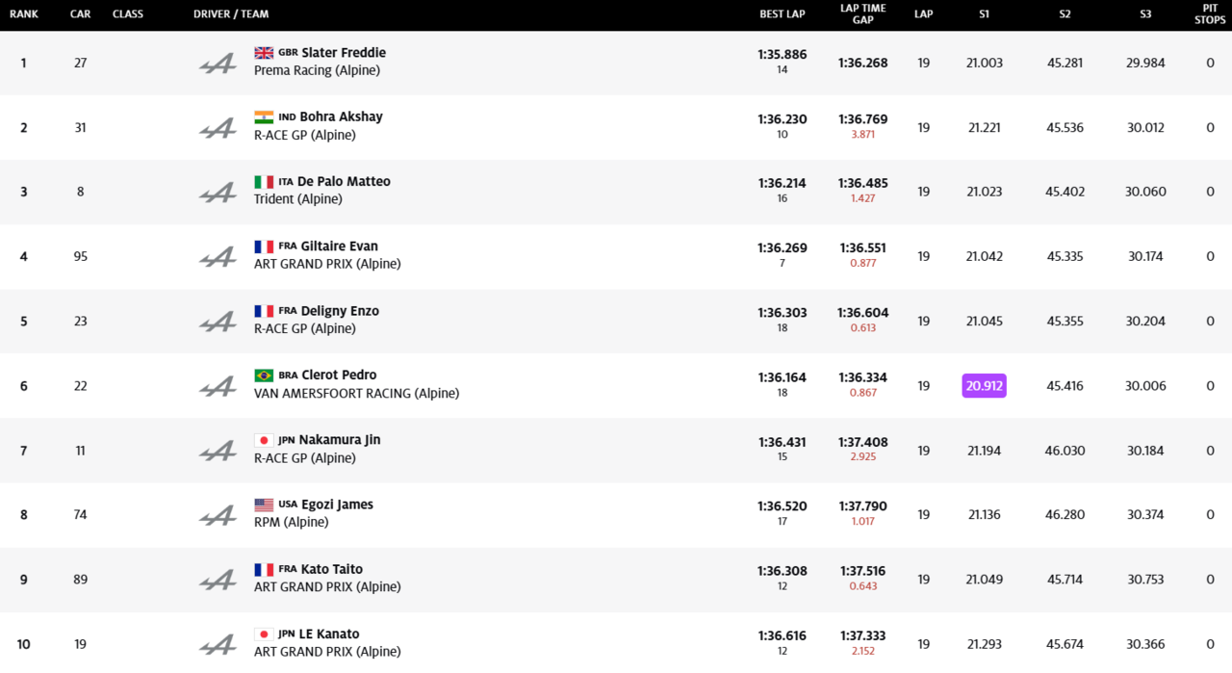Sort by the BEST LAP column header
Image resolution: width=1232 pixels, height=673 pixels.
point(782,14)
